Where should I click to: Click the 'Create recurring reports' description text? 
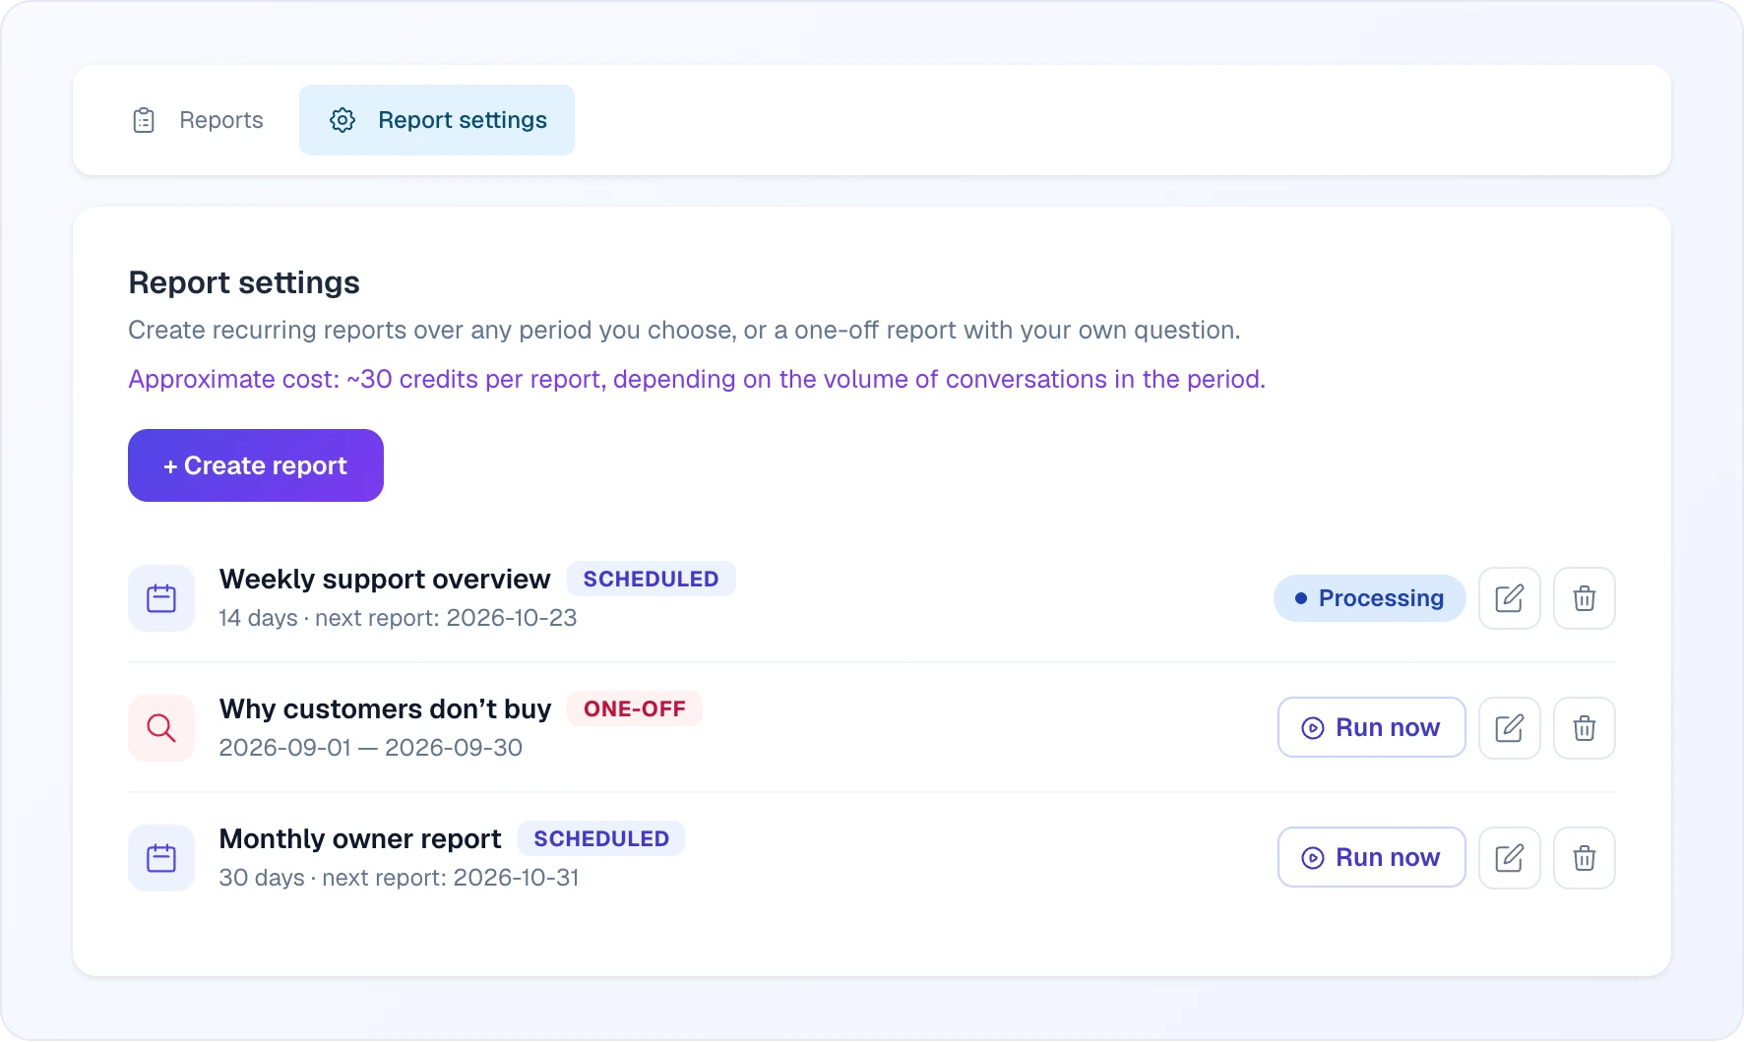click(x=684, y=330)
